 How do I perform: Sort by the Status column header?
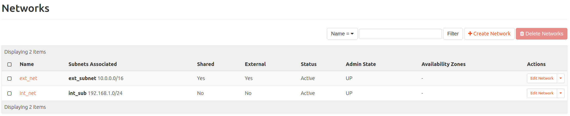[x=309, y=64]
